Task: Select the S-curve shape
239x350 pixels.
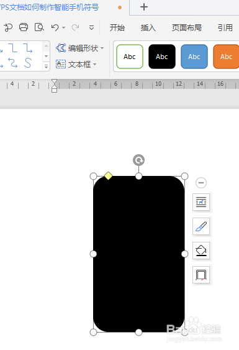Action: (x=28, y=63)
